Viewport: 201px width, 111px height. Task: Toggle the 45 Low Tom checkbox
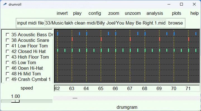(x=8, y=62)
